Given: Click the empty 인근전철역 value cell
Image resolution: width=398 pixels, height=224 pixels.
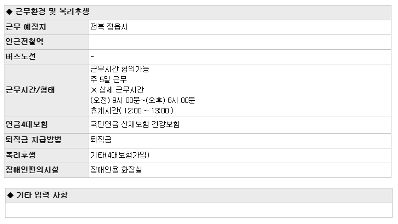Looking at the screenshot, I should tap(240, 42).
